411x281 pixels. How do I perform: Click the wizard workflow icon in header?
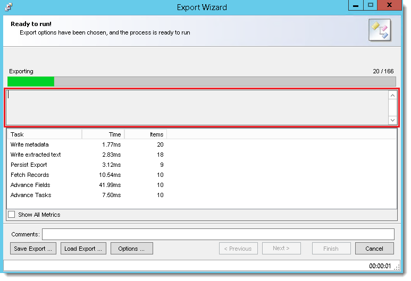[380, 30]
